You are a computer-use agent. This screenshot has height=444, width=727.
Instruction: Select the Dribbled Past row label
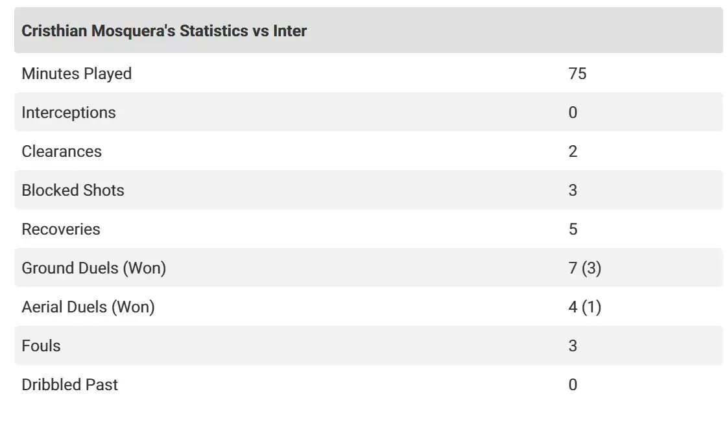click(x=70, y=384)
